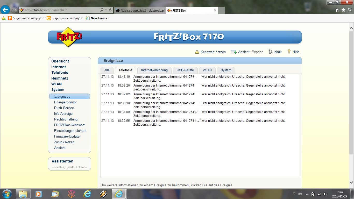354x199 pixels.
Task: Click the page scrollbar up arrow
Action: pos(351,28)
